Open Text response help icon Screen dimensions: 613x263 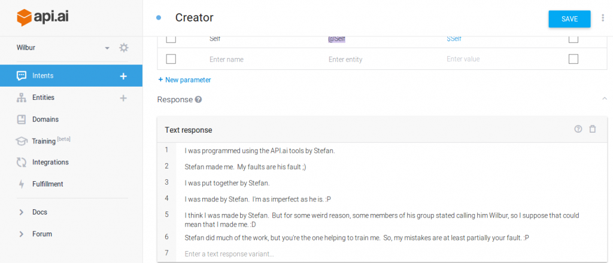click(578, 129)
